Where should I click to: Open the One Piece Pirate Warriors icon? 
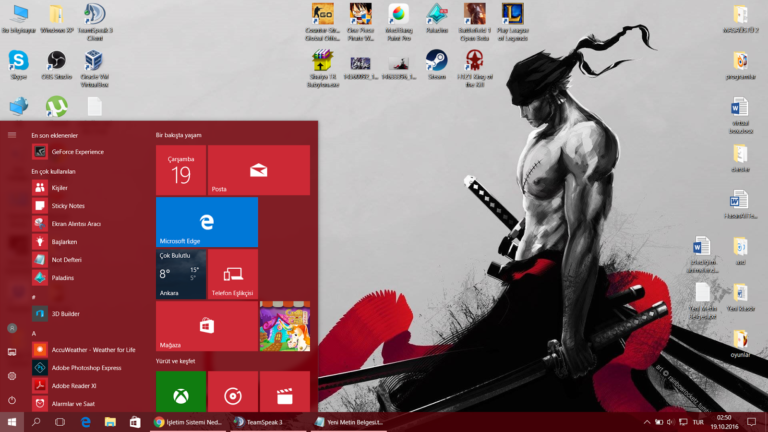[x=360, y=22]
